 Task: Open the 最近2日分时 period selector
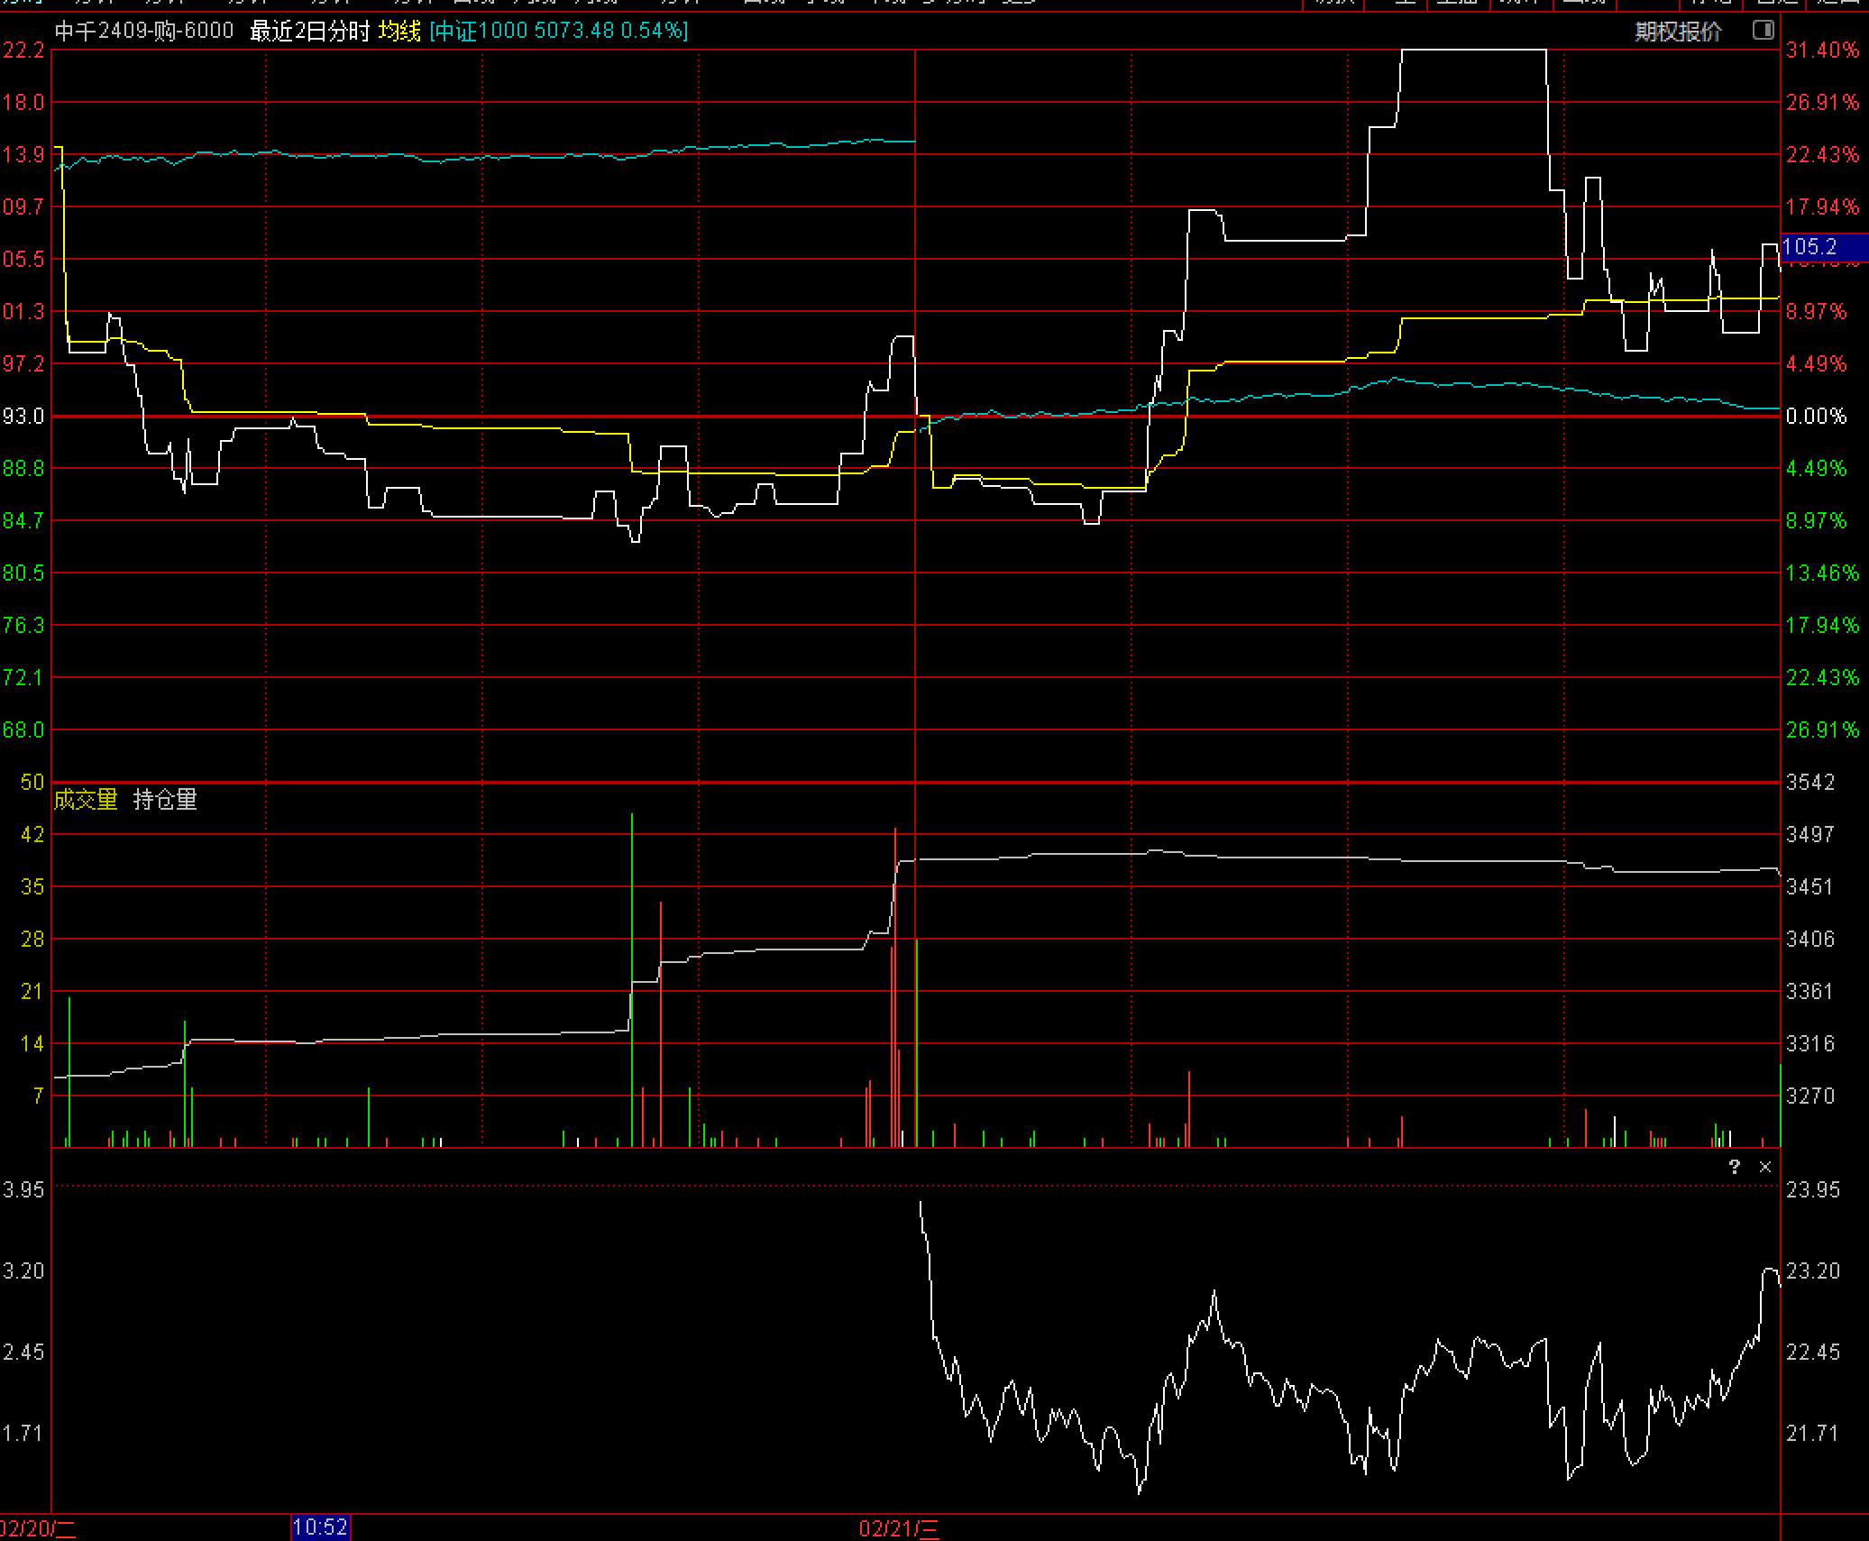[x=309, y=32]
